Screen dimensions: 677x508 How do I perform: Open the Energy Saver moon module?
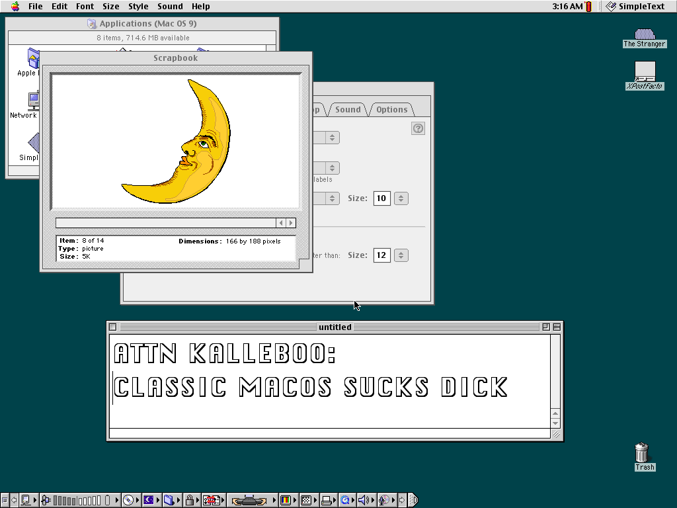click(151, 500)
